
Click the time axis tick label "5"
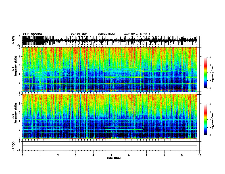[111, 155]
